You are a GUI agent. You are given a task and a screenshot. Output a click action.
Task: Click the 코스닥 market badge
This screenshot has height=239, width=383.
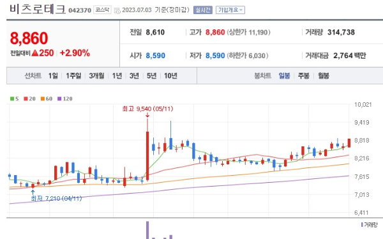[102, 10]
